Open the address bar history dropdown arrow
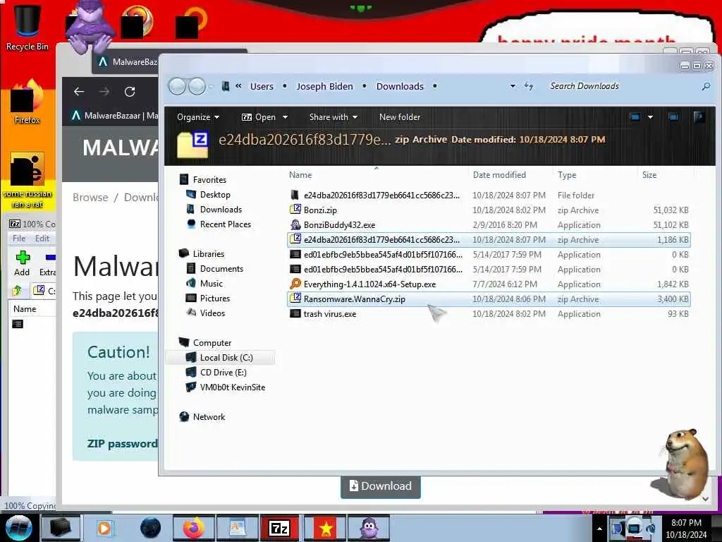The height and width of the screenshot is (542, 722). point(513,86)
